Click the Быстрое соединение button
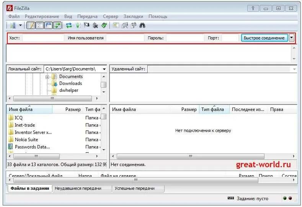 tap(264, 38)
